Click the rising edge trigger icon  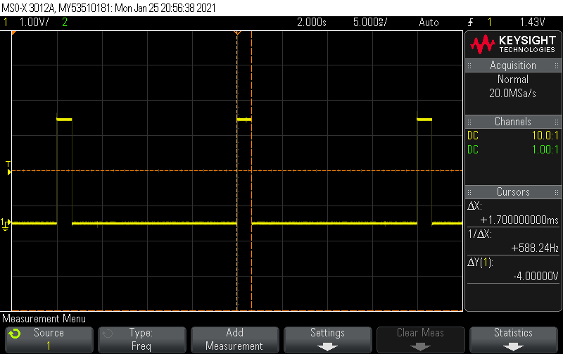(x=470, y=23)
